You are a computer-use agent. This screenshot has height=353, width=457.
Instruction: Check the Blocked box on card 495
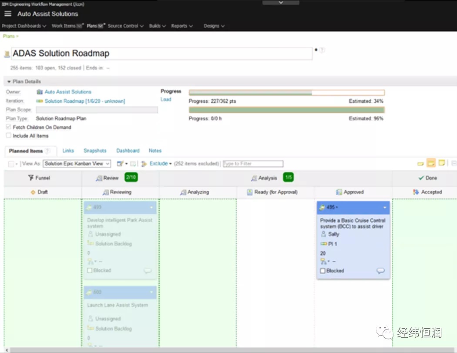point(323,271)
